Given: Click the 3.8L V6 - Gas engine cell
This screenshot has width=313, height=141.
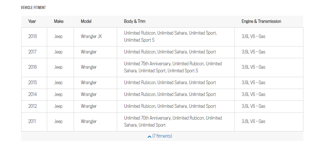Looking at the screenshot, I should pos(253,122).
